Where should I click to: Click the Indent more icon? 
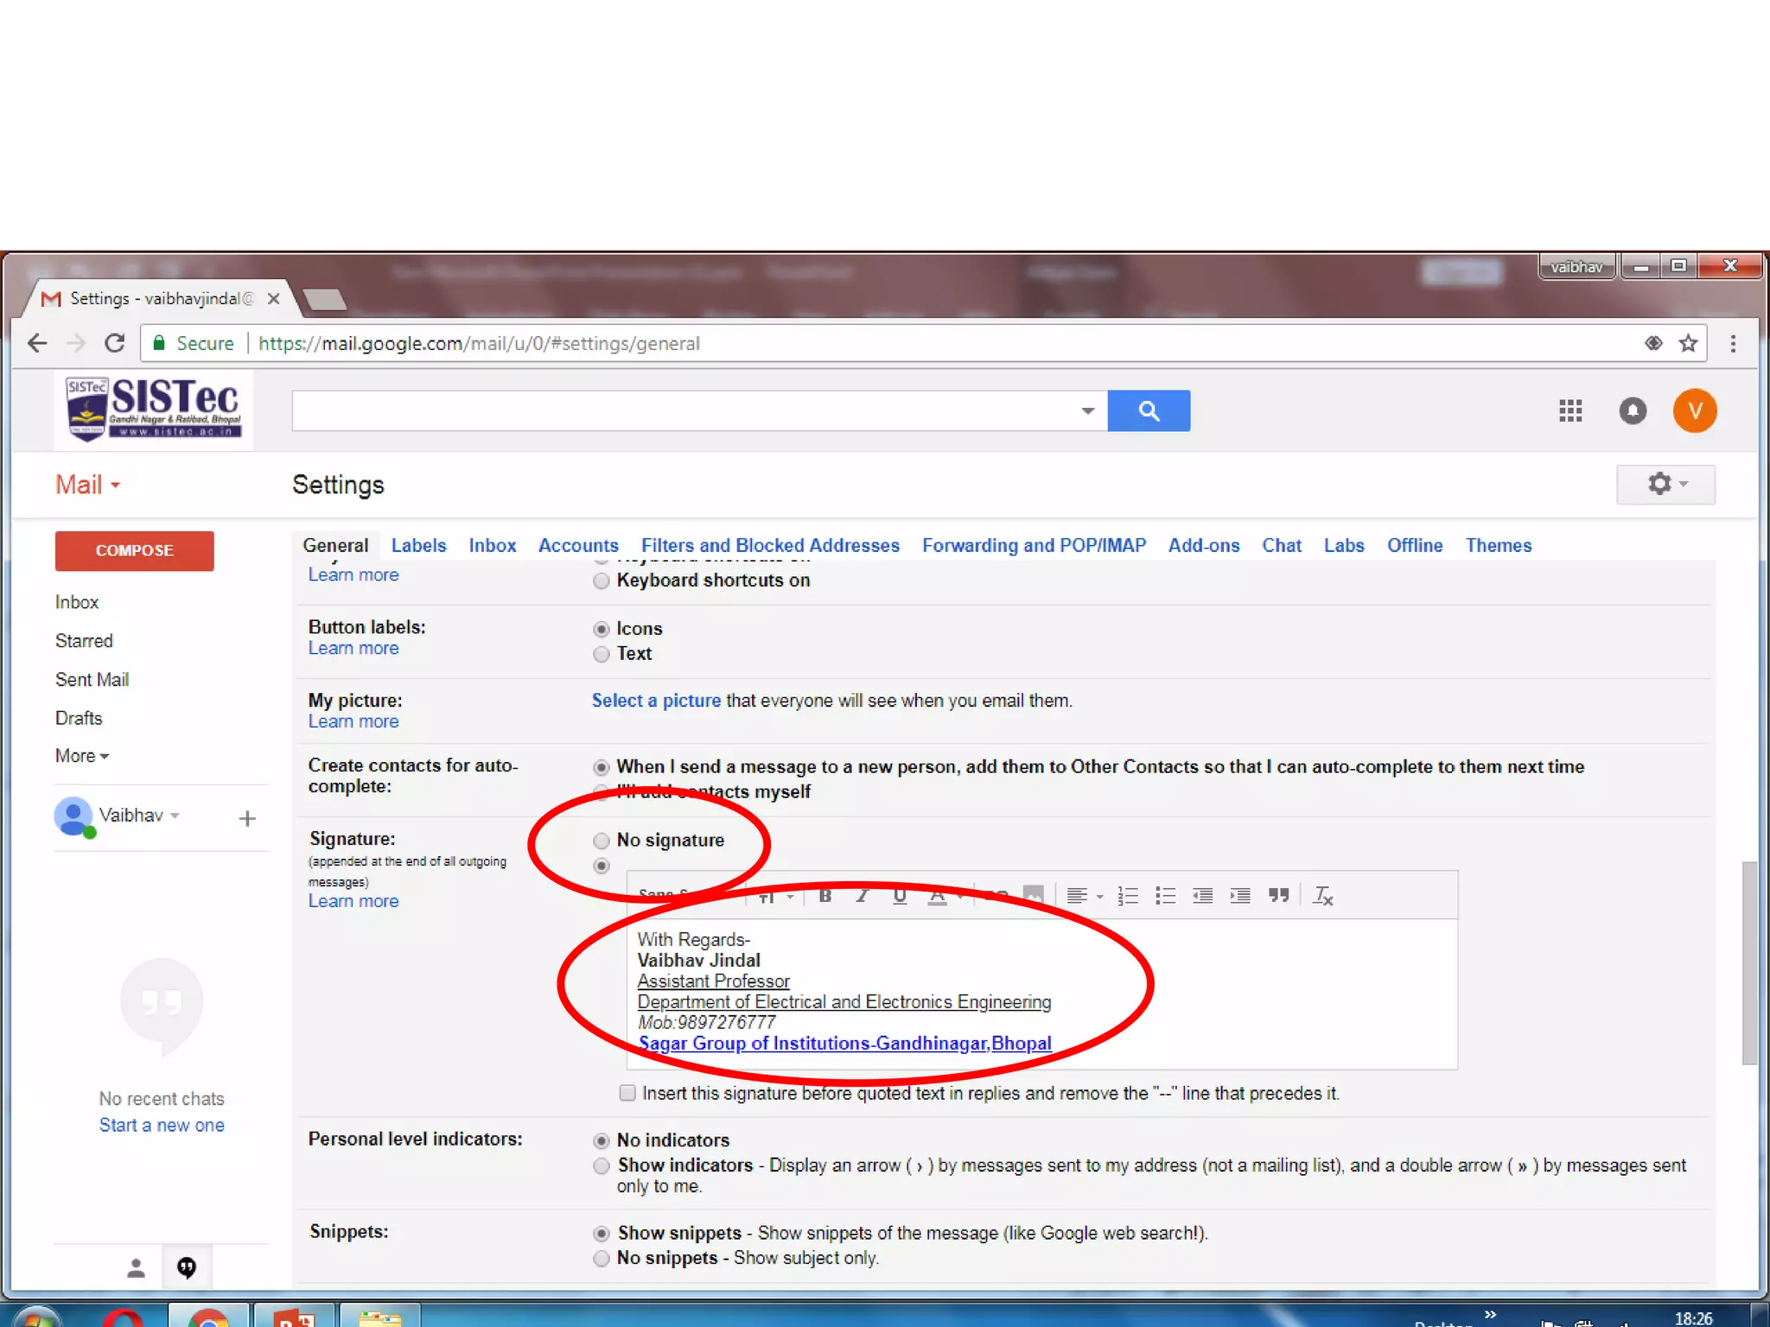1240,896
